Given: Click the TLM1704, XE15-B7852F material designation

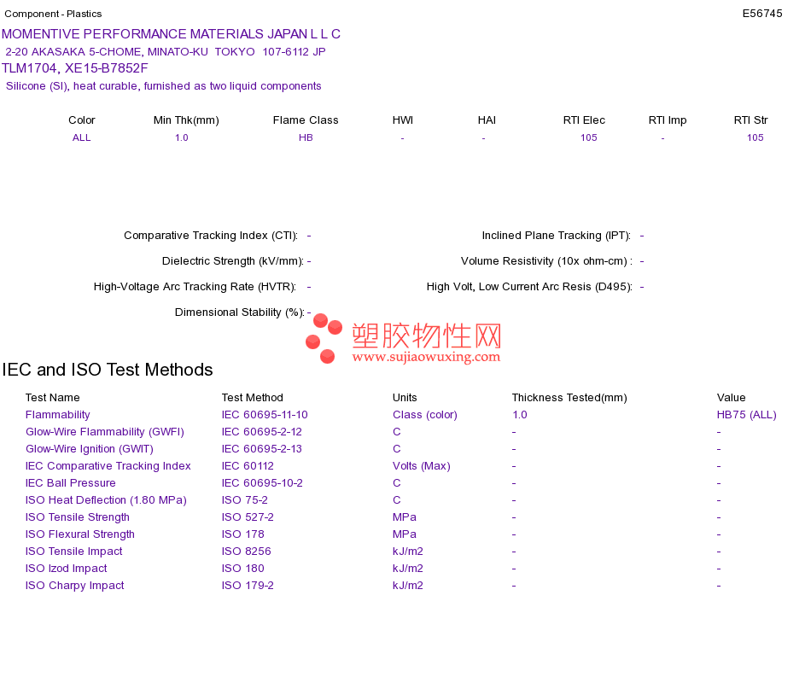Looking at the screenshot, I should pyautogui.click(x=75, y=68).
